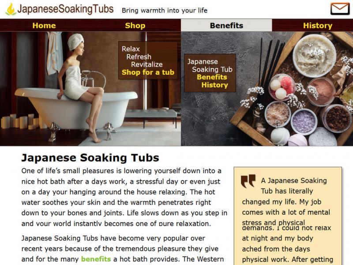Click the 'Relax Refresh Revitalize' text box
353x265 pixels.
point(148,61)
